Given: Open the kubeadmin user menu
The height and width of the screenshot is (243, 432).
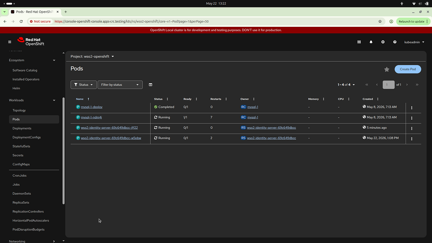Looking at the screenshot, I should tap(414, 42).
